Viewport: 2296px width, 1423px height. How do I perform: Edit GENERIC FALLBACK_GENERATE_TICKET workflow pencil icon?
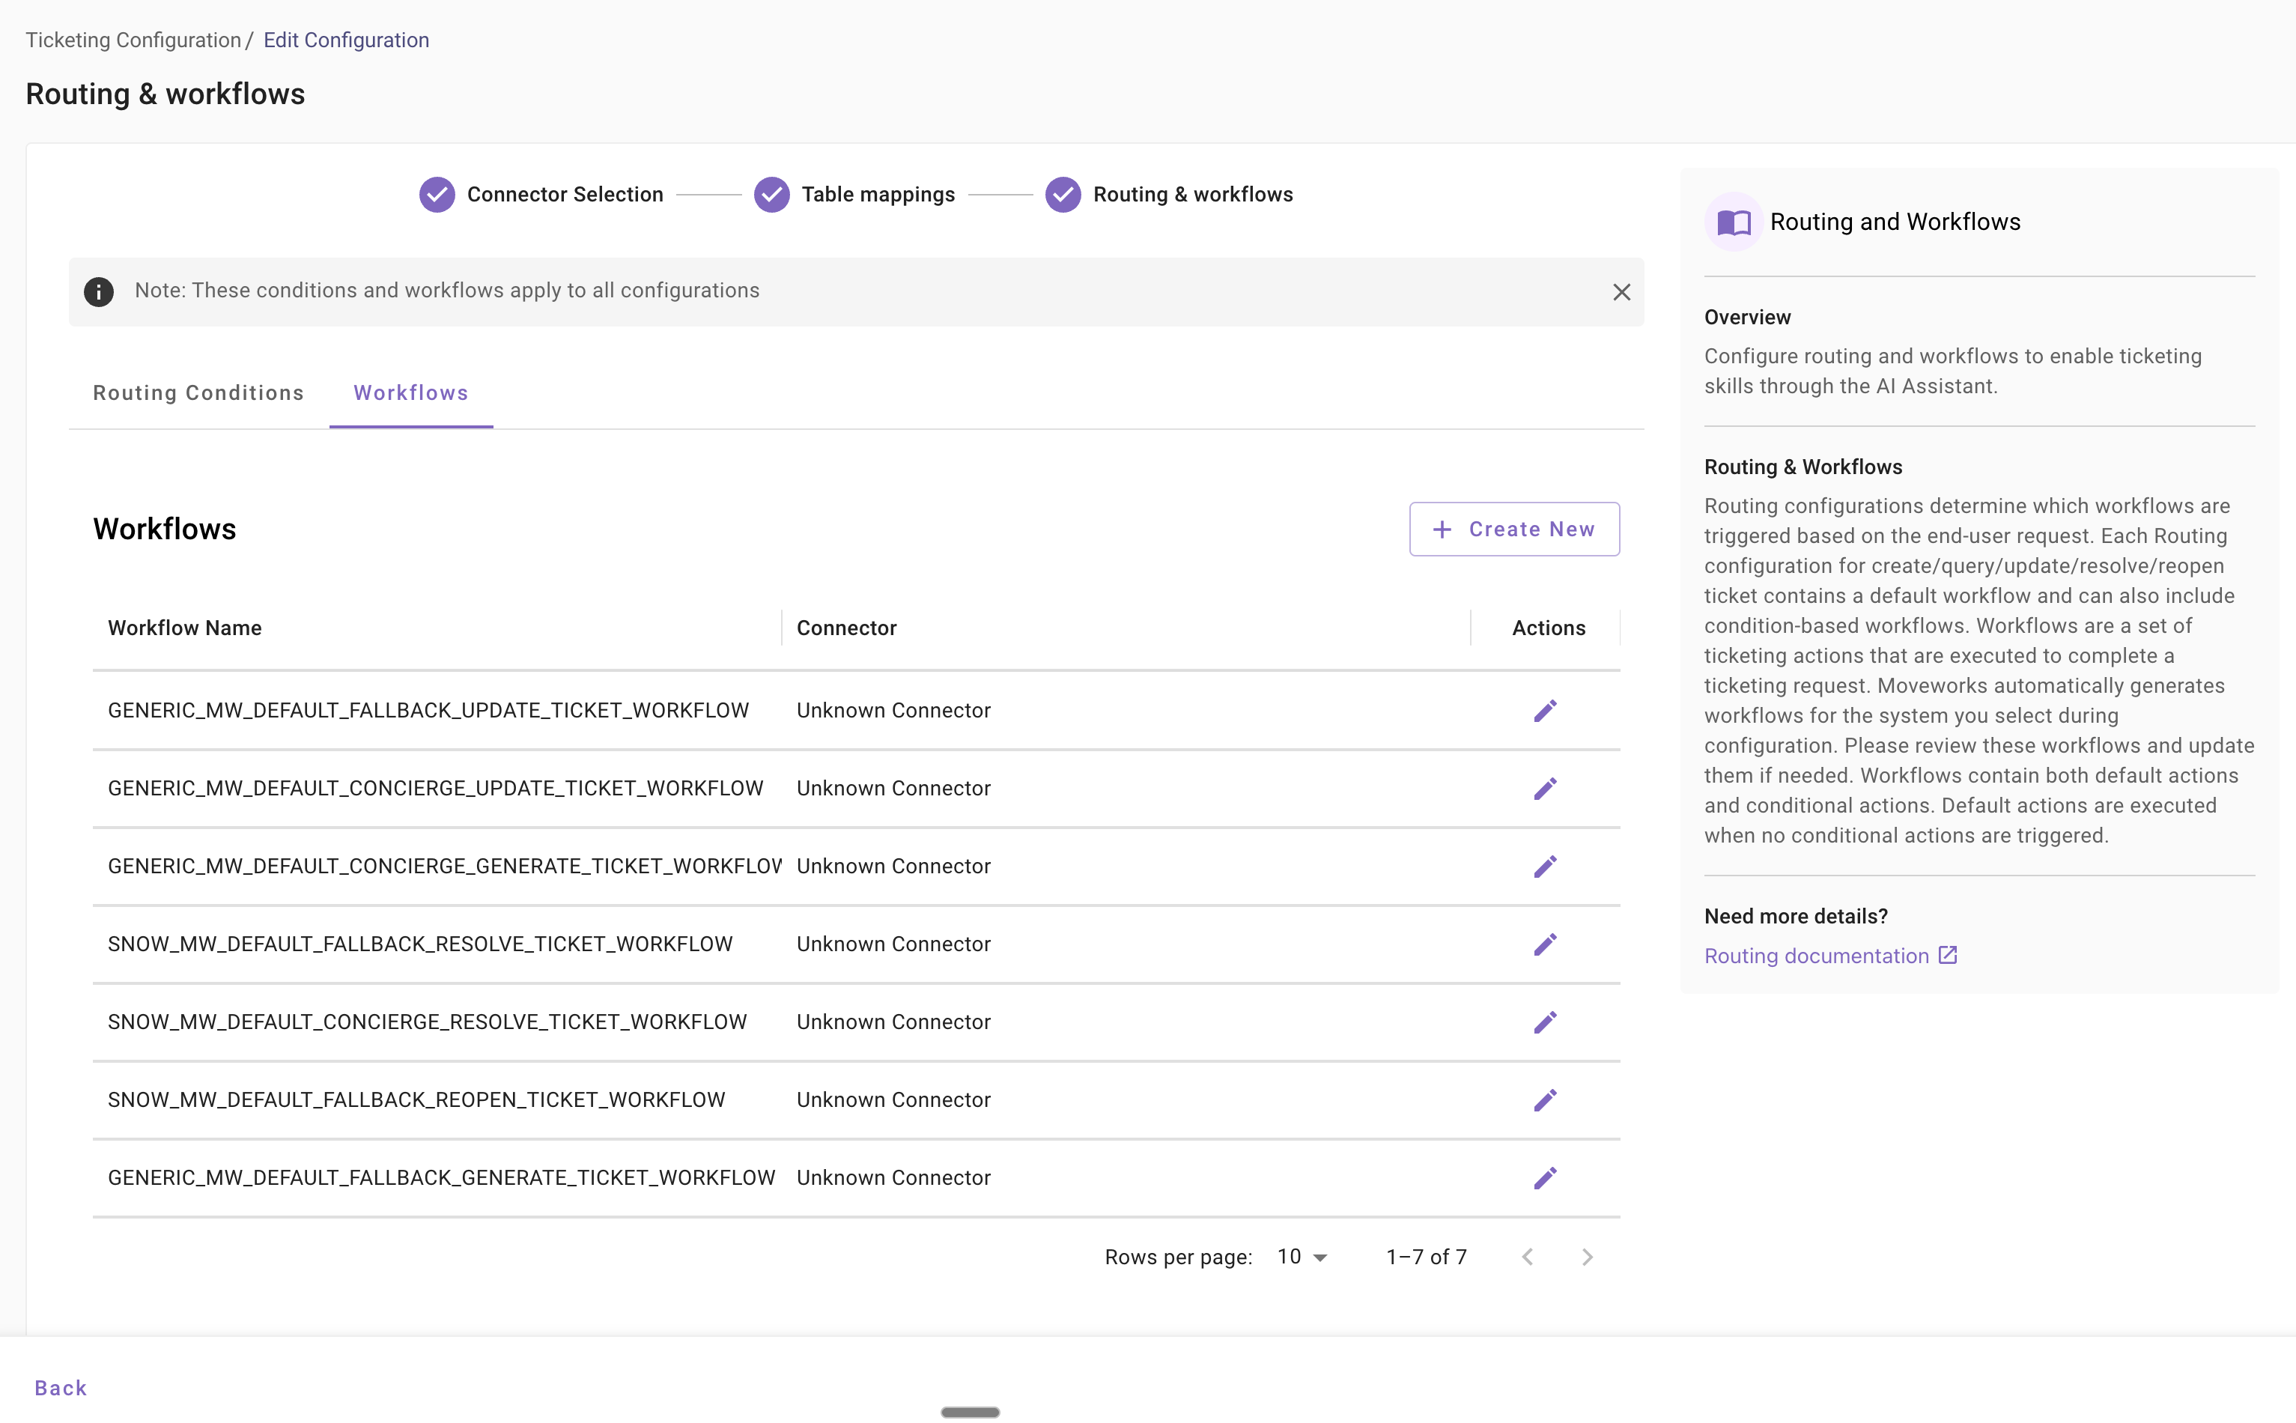(1544, 1178)
